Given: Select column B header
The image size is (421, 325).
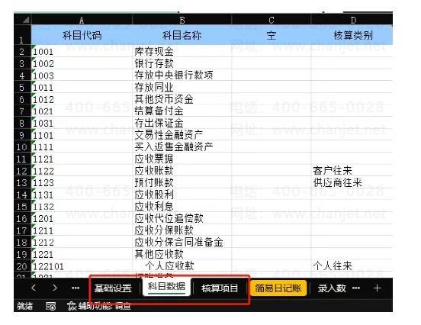Looking at the screenshot, I should click(x=182, y=20).
